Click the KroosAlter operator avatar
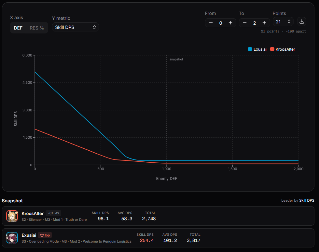This screenshot has width=319, height=252. click(12, 216)
